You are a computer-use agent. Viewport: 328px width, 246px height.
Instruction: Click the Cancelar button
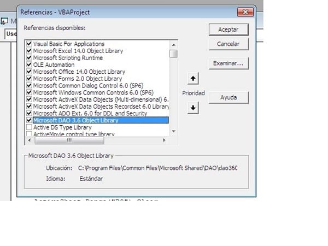tap(229, 44)
